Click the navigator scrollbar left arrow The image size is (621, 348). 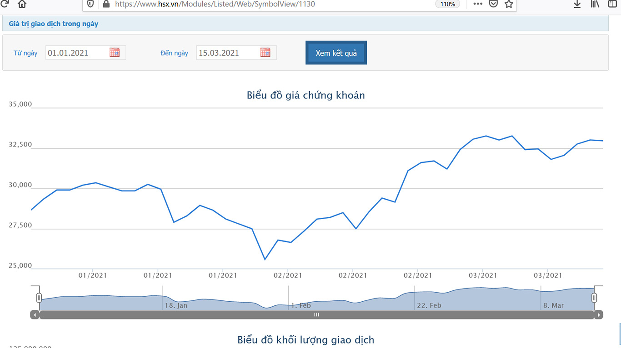click(35, 315)
